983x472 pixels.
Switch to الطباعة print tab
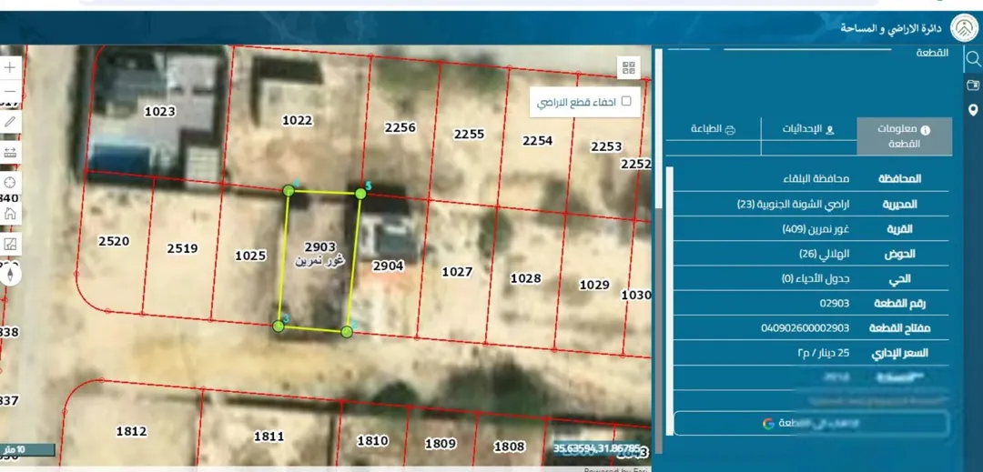point(713,129)
